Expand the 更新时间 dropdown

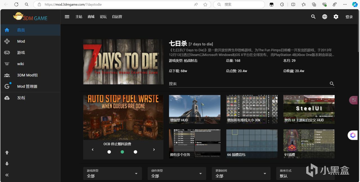click(x=241, y=174)
